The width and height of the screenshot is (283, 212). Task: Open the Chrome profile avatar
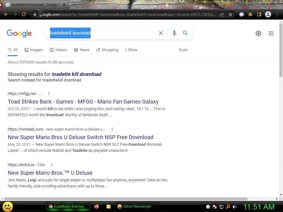click(268, 14)
